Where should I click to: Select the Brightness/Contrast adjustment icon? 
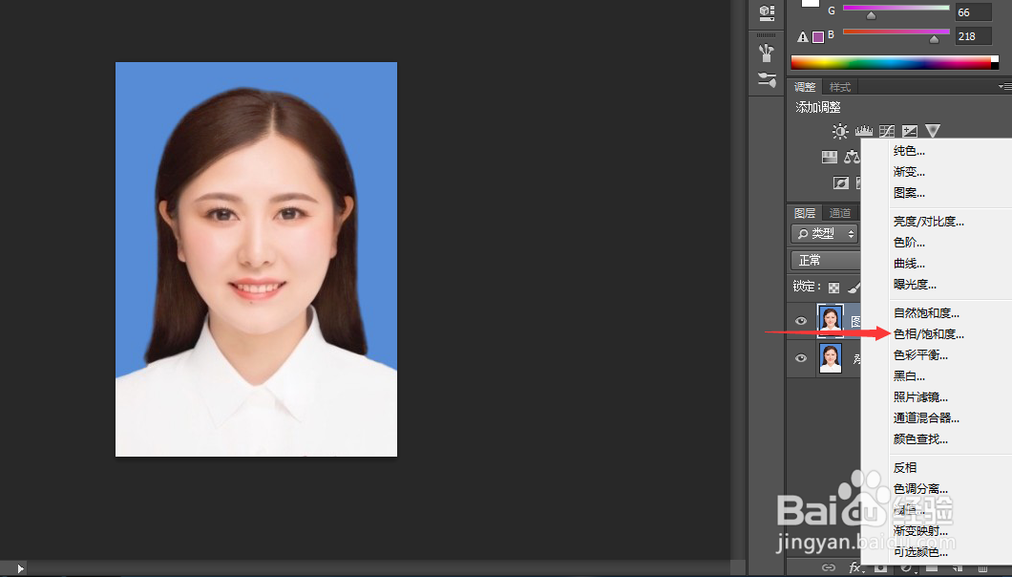click(840, 131)
